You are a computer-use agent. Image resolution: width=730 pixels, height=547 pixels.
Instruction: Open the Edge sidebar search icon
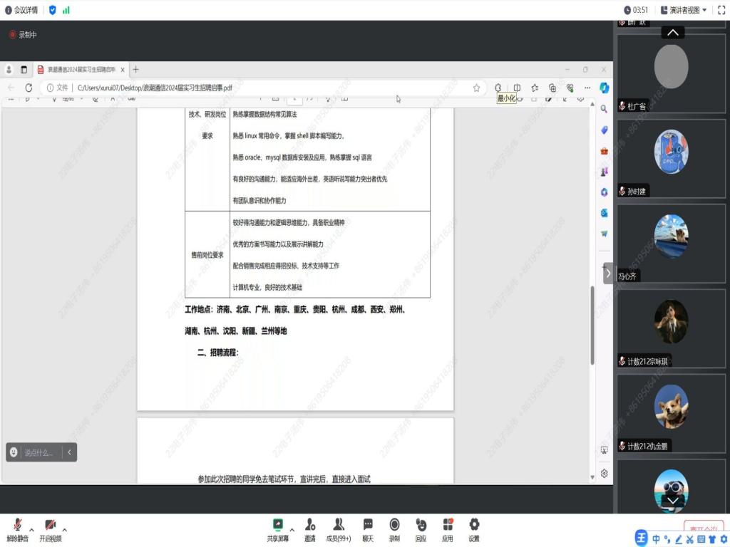tap(604, 109)
